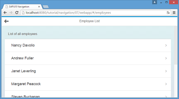Open the Chrome hamburger menu

point(174,12)
